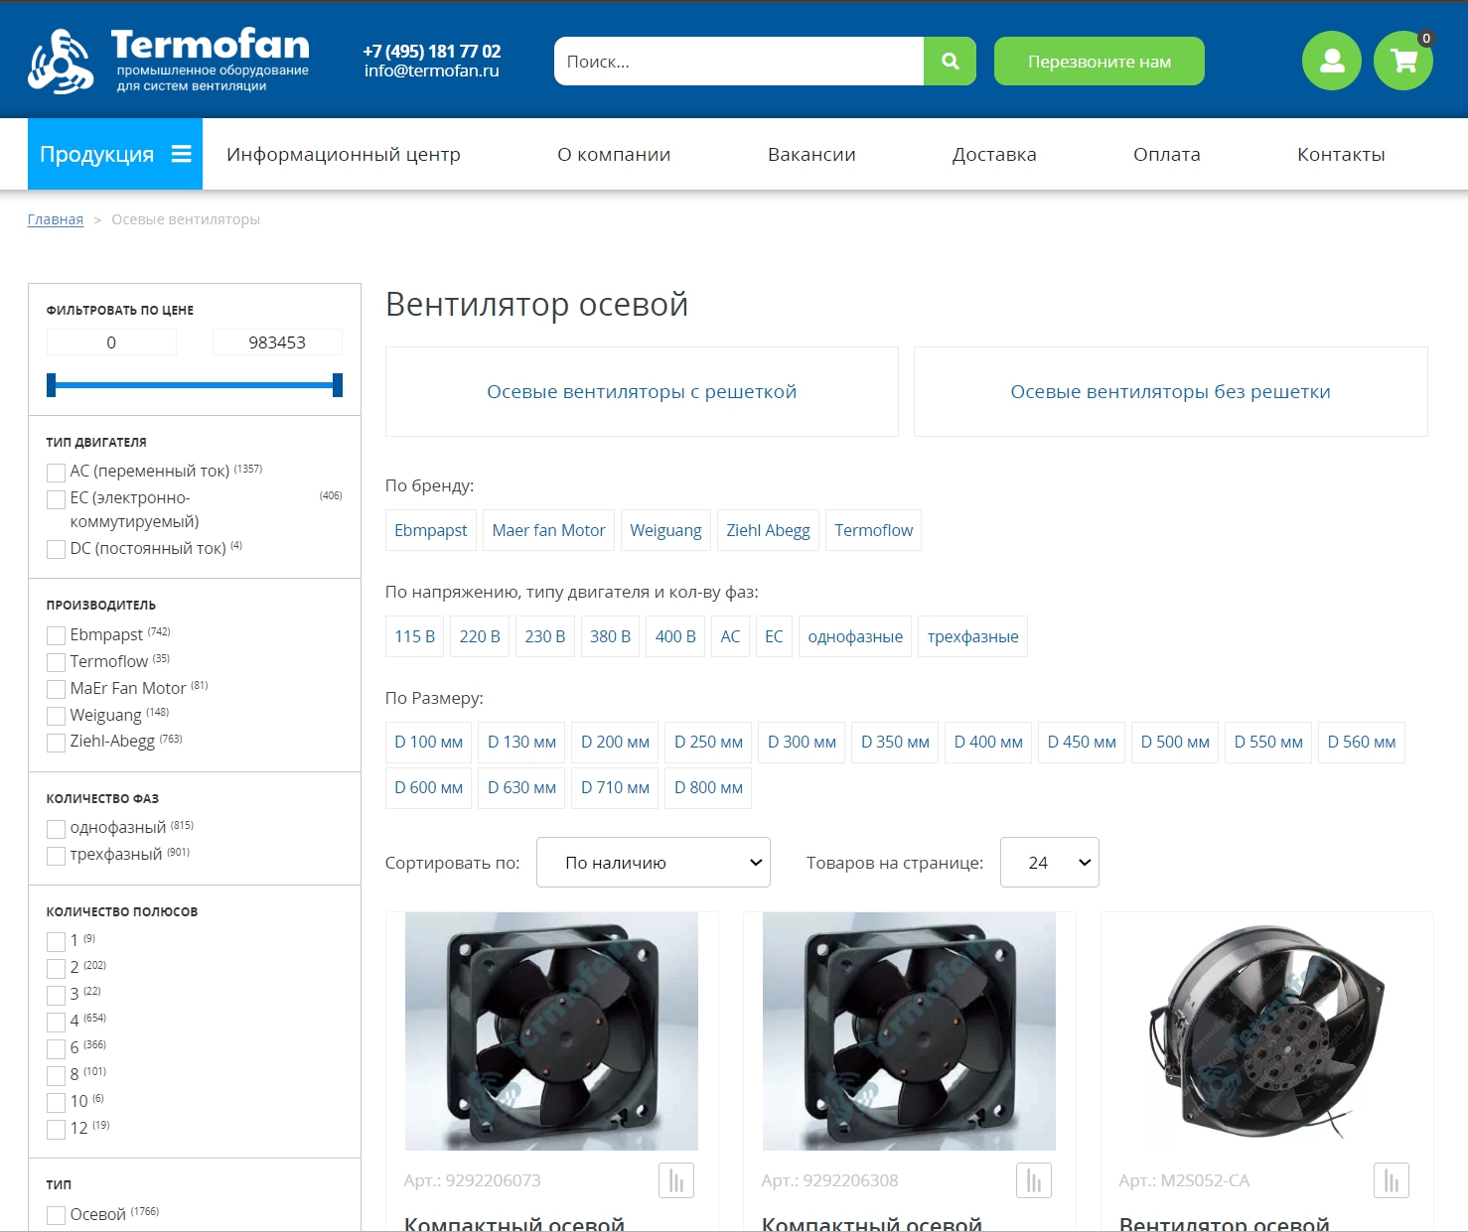Click the green search magnifier button
The width and height of the screenshot is (1468, 1232).
point(950,62)
